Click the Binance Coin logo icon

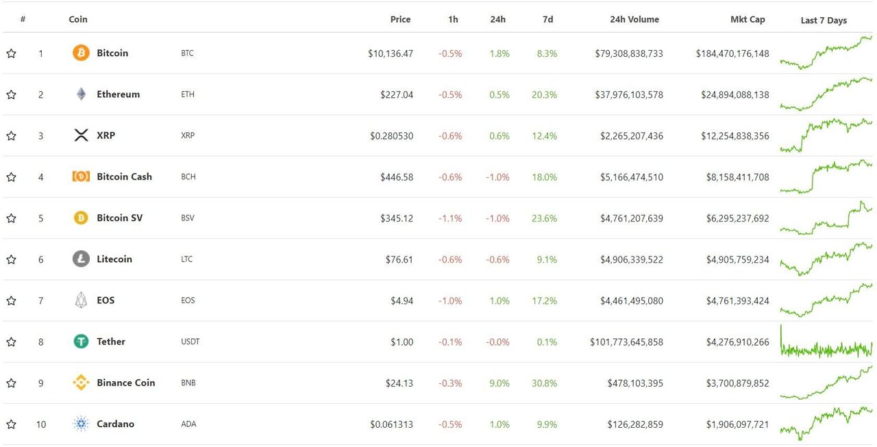[81, 383]
